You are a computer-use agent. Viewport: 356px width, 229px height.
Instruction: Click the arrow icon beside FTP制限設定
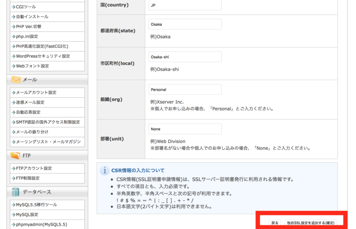14,178
